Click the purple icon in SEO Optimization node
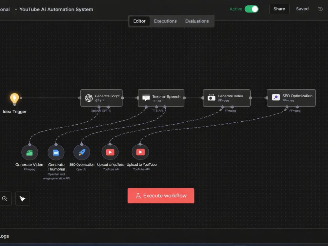 click(276, 97)
